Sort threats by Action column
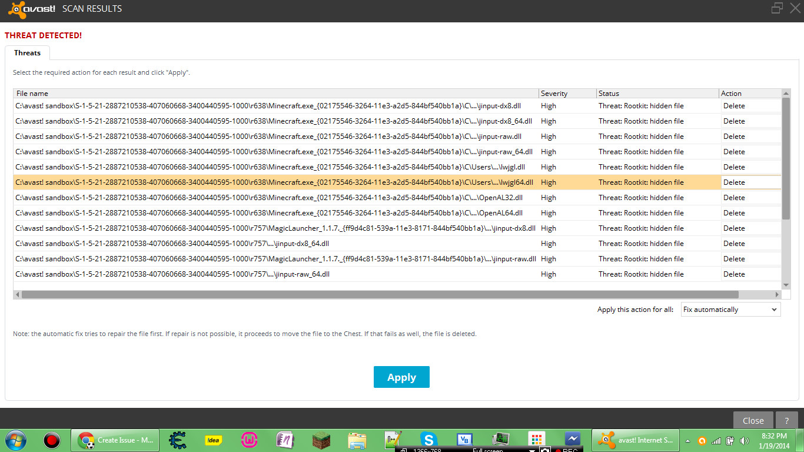804x452 pixels. [x=750, y=93]
